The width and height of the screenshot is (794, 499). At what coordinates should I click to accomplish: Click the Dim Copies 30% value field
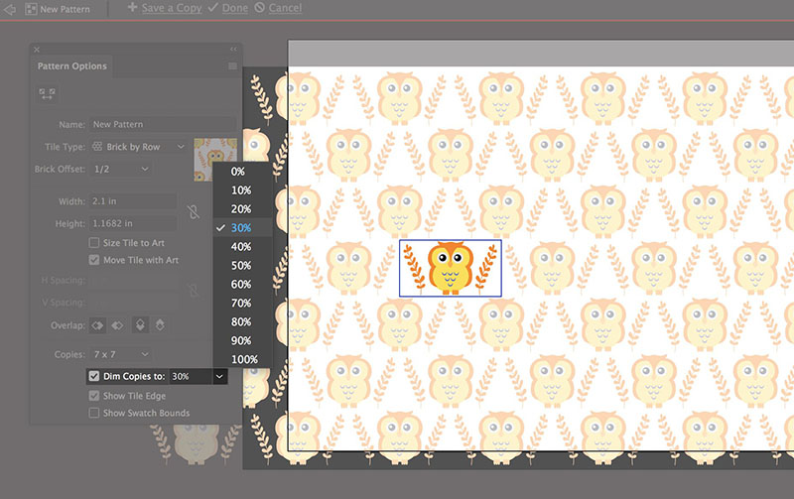pyautogui.click(x=190, y=377)
